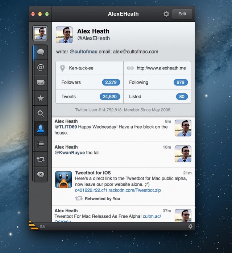
Task: View the Followers count row
Action: 89,83
